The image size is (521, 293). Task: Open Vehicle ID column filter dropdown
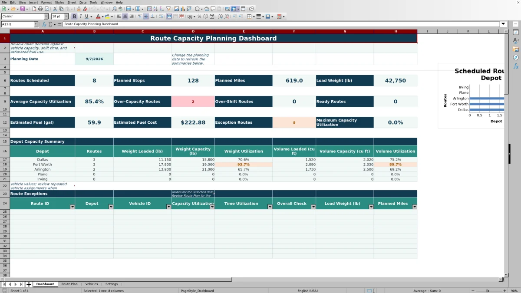coord(168,207)
